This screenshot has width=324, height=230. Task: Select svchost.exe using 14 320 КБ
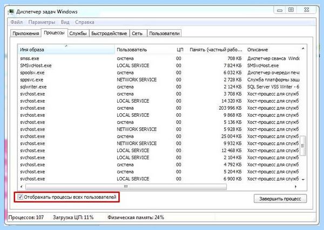point(159,101)
